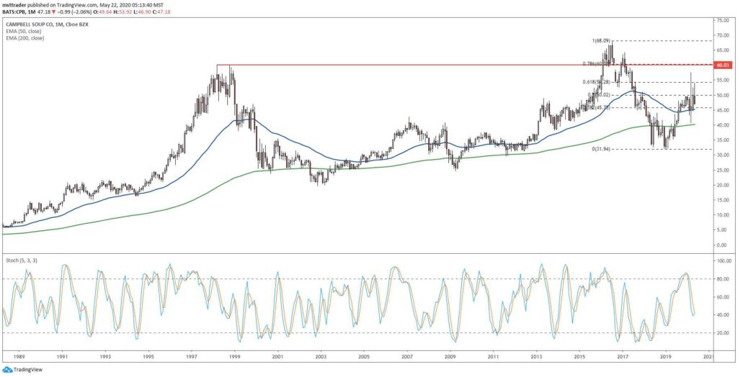Screen dimensions: 738x377
Task: Click the red 60.03 price label
Action: coord(724,65)
